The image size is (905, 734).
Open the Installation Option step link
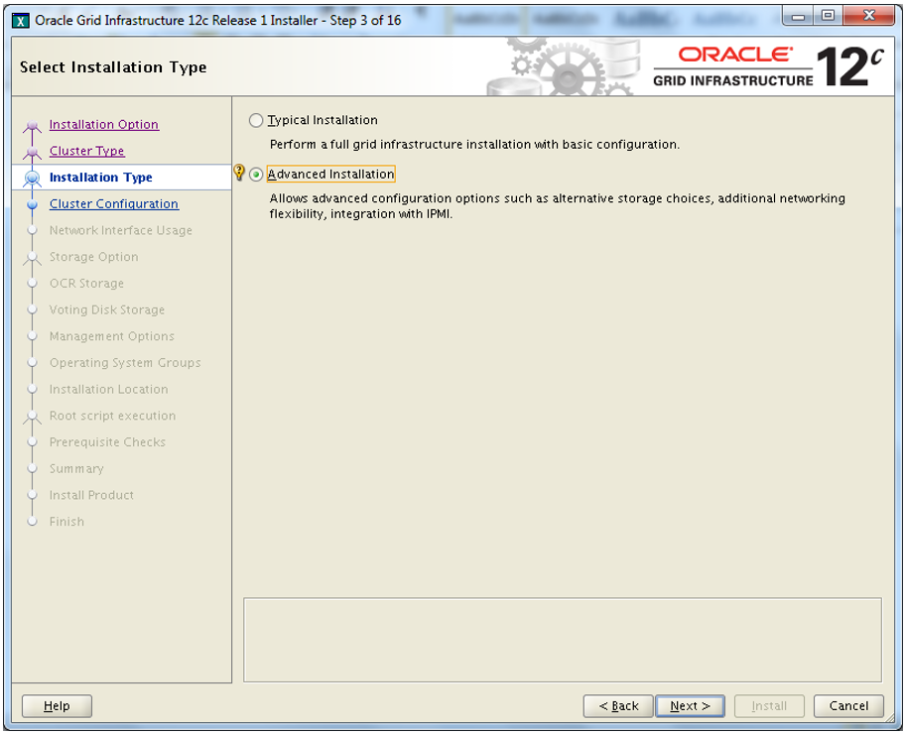point(104,125)
